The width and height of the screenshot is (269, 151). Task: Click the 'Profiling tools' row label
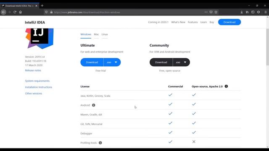tap(89, 143)
